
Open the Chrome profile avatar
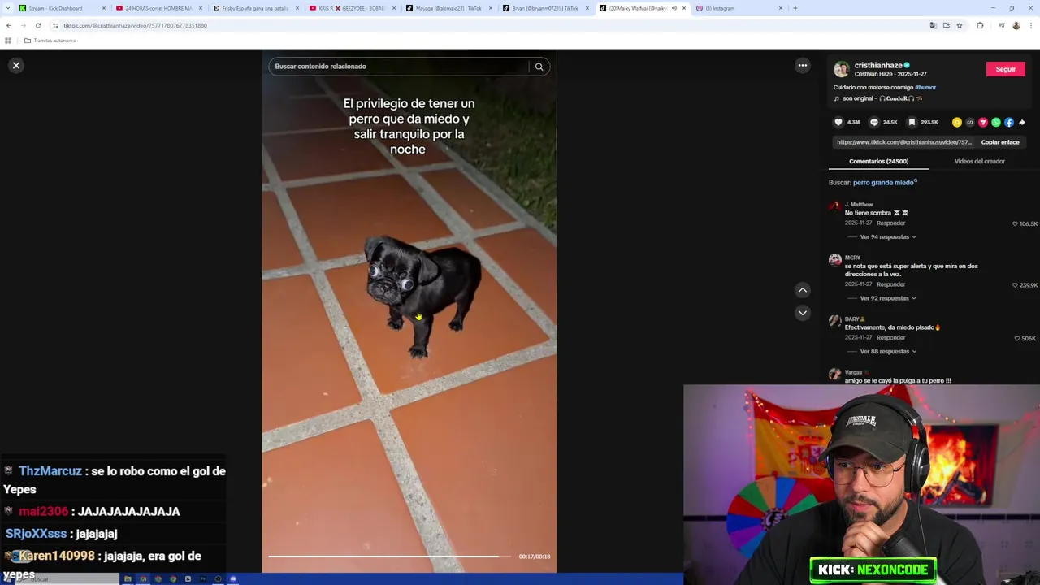1016,25
